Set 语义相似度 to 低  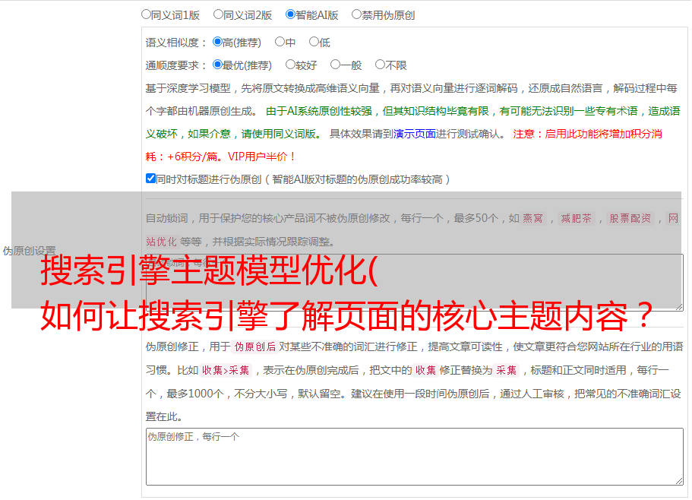[x=314, y=42]
